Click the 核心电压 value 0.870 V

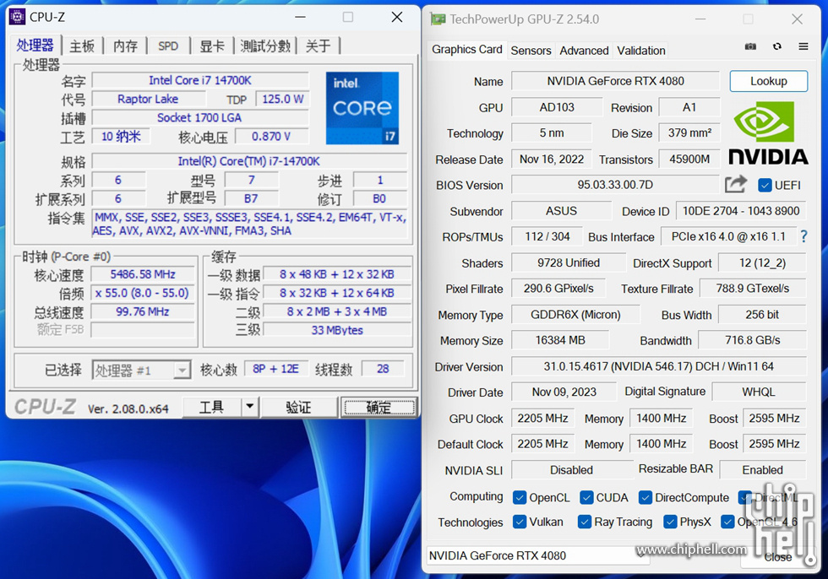click(271, 137)
